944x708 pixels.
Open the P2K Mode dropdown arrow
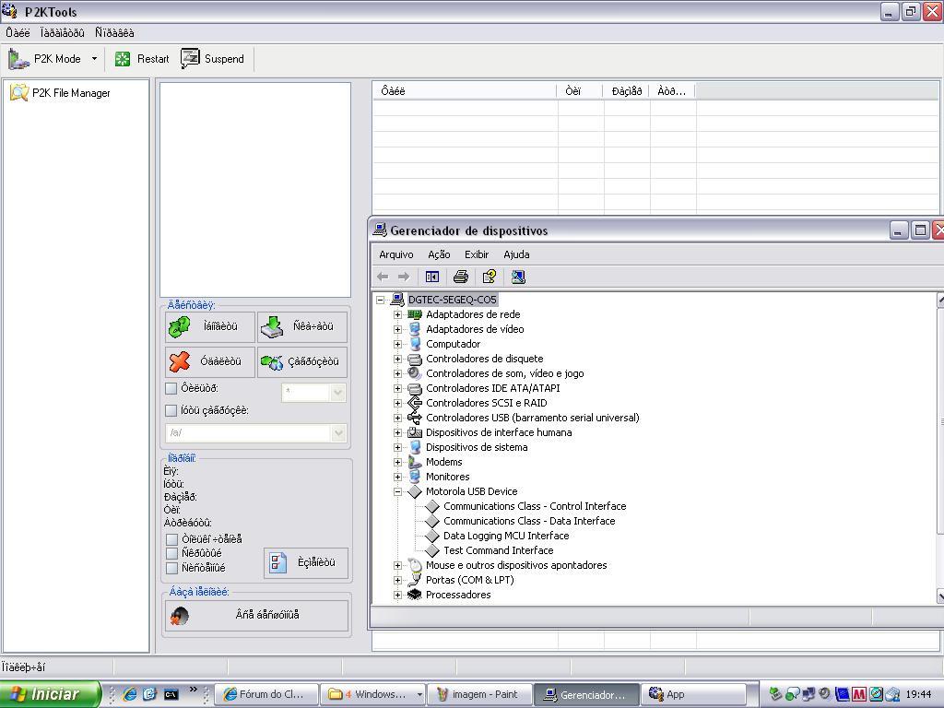[94, 59]
